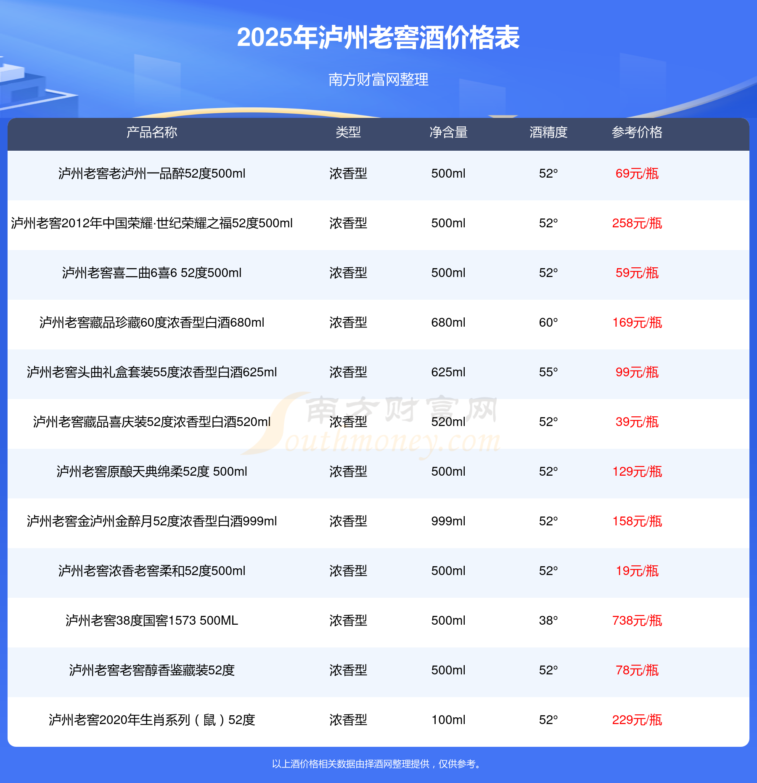Click the price 258元/瓶

(637, 223)
